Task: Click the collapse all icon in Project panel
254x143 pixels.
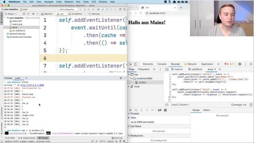Action: pos(28,14)
